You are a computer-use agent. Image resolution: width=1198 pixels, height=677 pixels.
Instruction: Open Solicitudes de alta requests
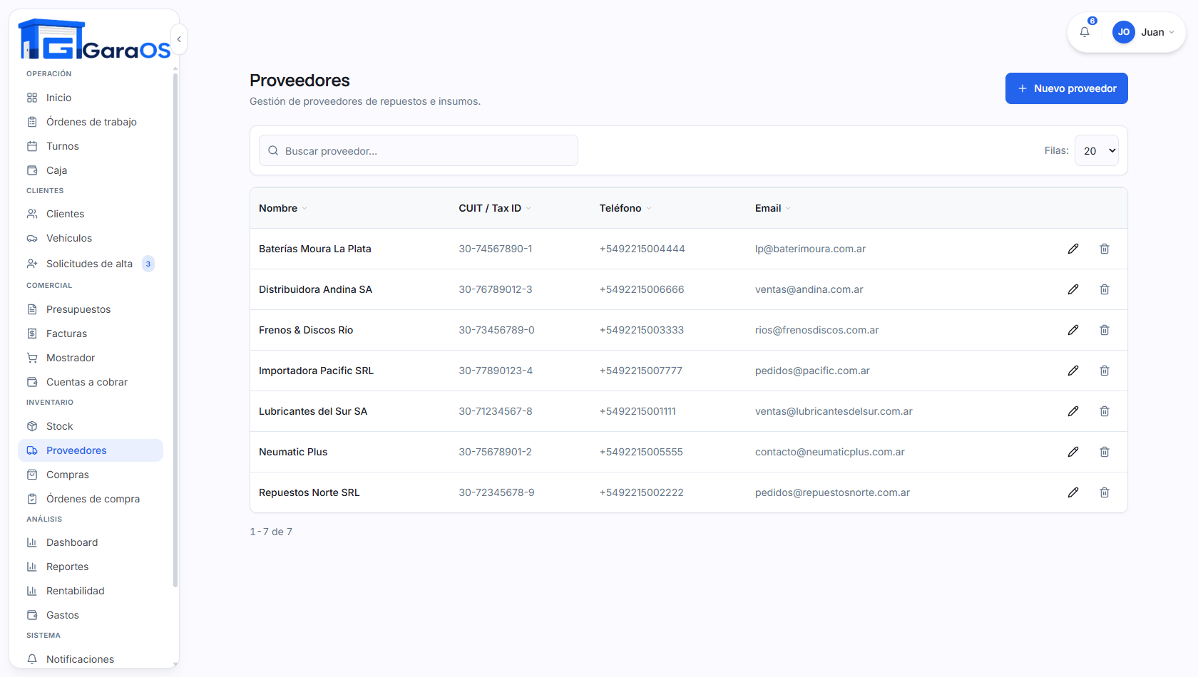(91, 264)
